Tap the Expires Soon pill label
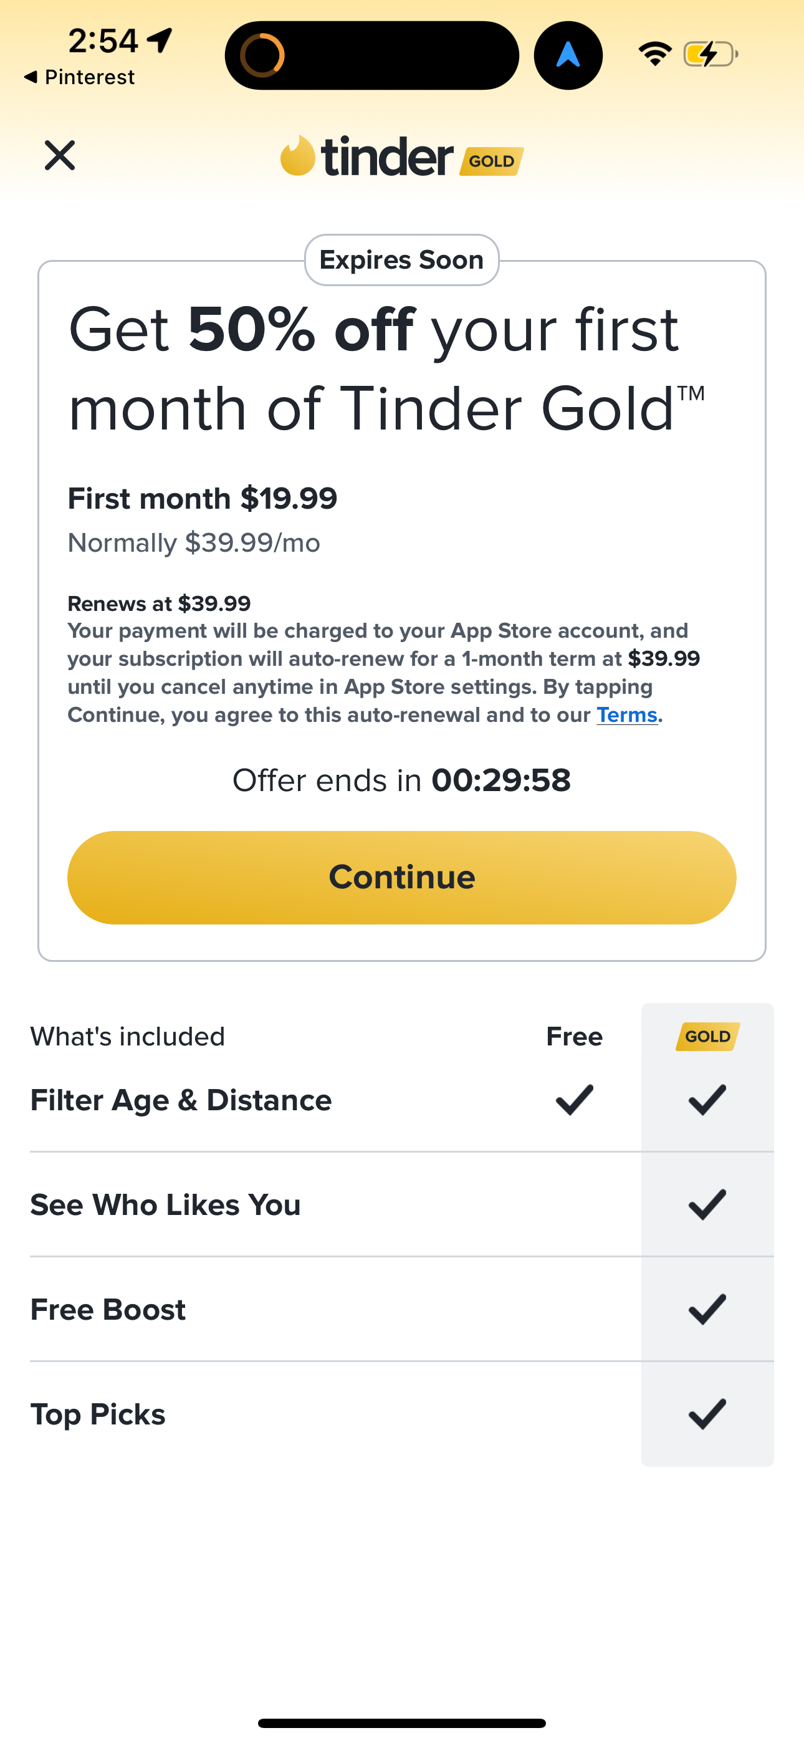 (401, 260)
